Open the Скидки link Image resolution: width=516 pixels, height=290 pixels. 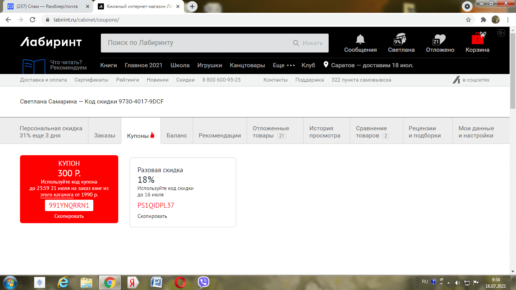pyautogui.click(x=185, y=80)
